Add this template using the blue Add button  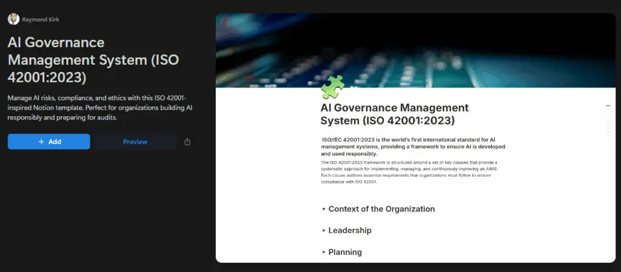(x=49, y=142)
